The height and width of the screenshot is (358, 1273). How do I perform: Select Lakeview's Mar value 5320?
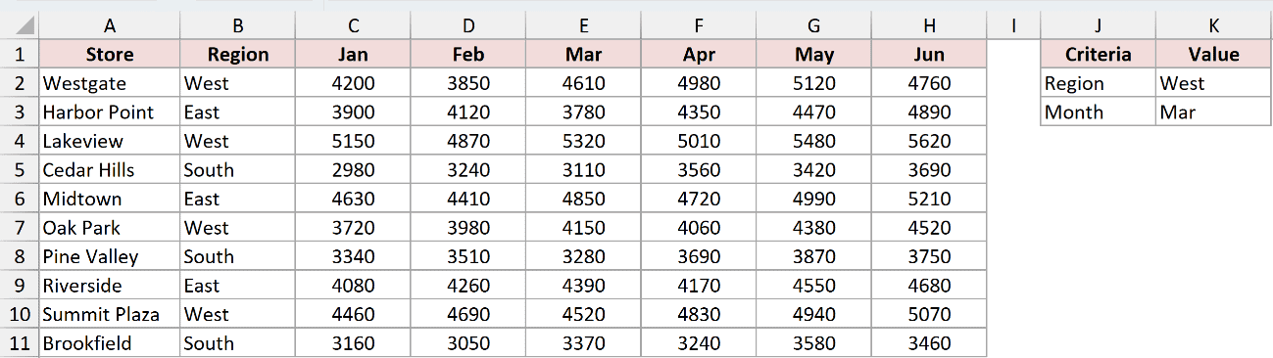pyautogui.click(x=583, y=141)
